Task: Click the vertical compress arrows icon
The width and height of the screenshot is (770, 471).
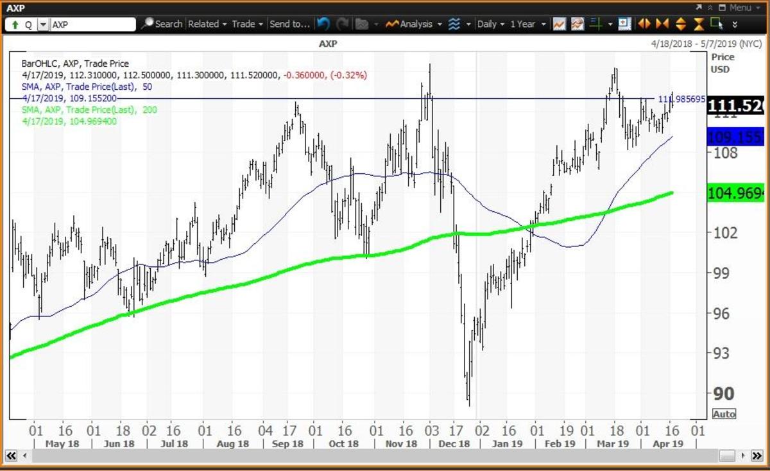Action: coord(699,24)
